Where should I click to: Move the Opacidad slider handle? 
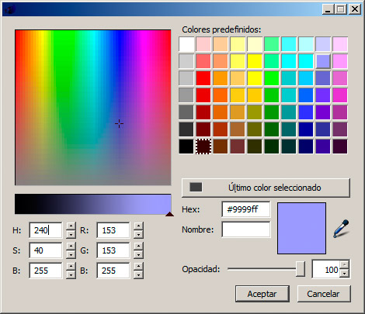point(301,269)
